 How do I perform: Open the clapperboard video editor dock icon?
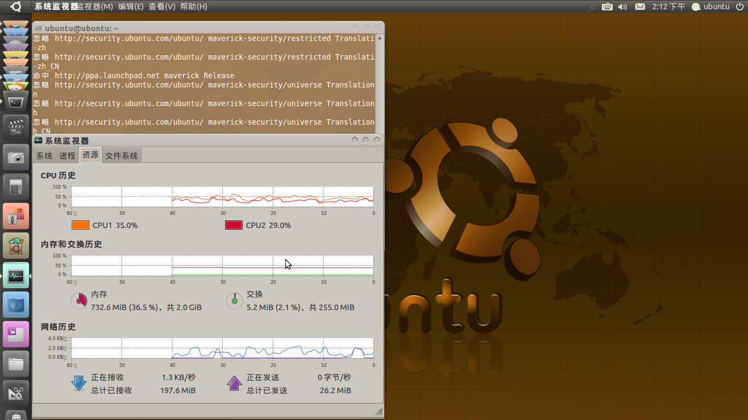(16, 128)
